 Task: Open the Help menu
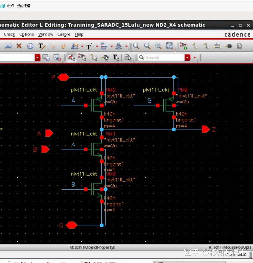click(x=79, y=34)
